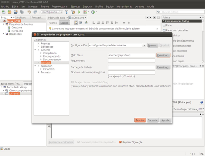Click the search magnifier icon
The image size is (205, 156).
click(x=159, y=12)
